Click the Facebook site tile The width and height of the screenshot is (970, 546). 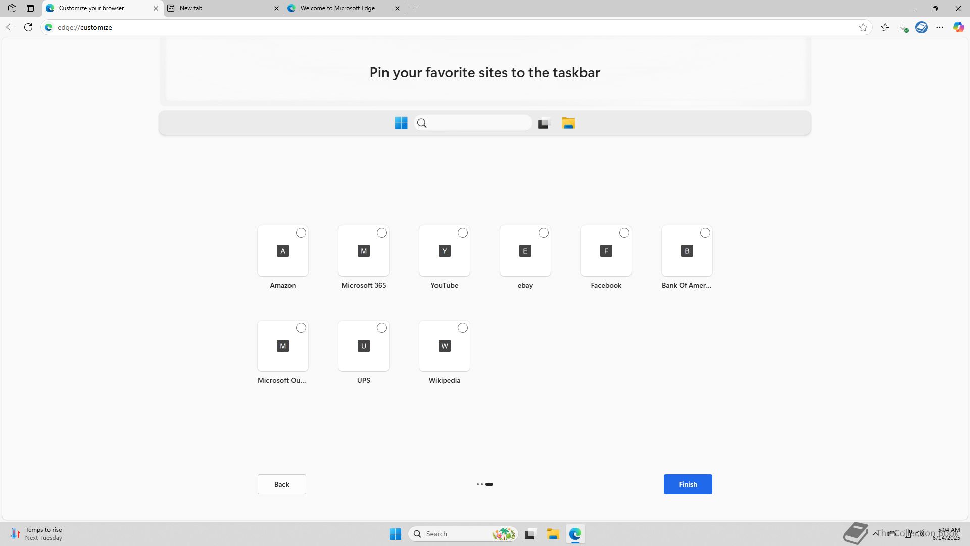(606, 251)
